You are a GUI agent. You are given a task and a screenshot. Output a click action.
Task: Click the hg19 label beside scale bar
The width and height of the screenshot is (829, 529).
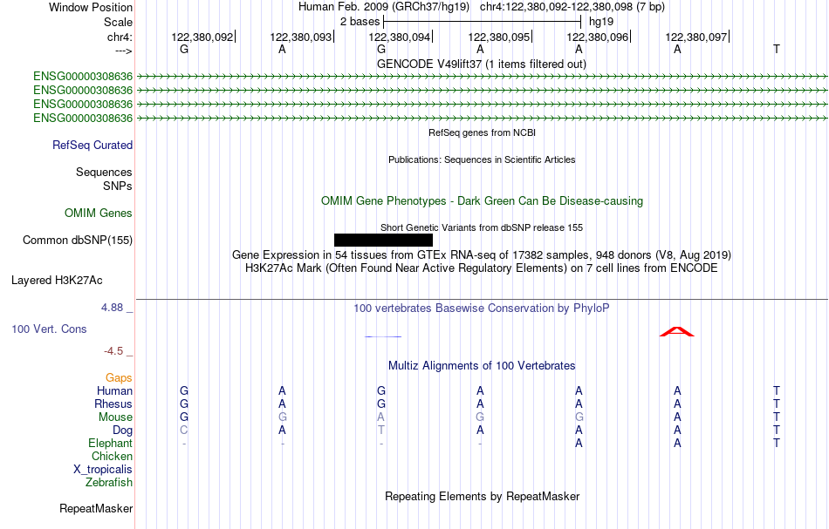601,22
